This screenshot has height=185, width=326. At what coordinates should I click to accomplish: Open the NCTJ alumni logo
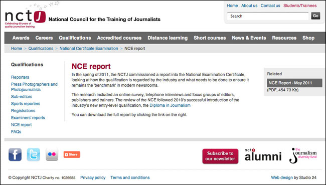(x=263, y=155)
